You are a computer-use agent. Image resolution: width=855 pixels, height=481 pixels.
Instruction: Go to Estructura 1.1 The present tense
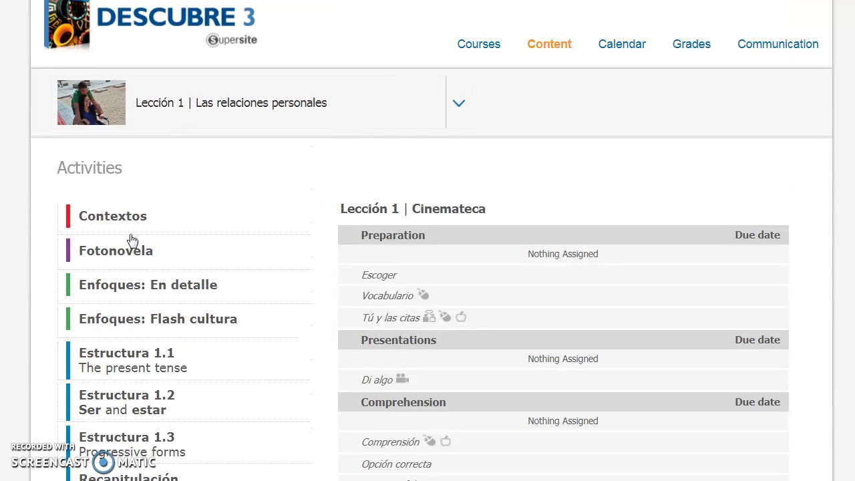pos(133,360)
